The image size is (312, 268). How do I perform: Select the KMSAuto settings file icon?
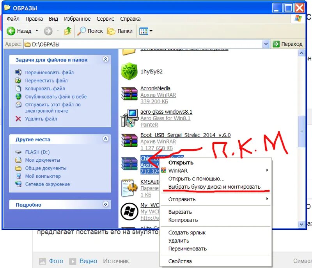(x=129, y=188)
